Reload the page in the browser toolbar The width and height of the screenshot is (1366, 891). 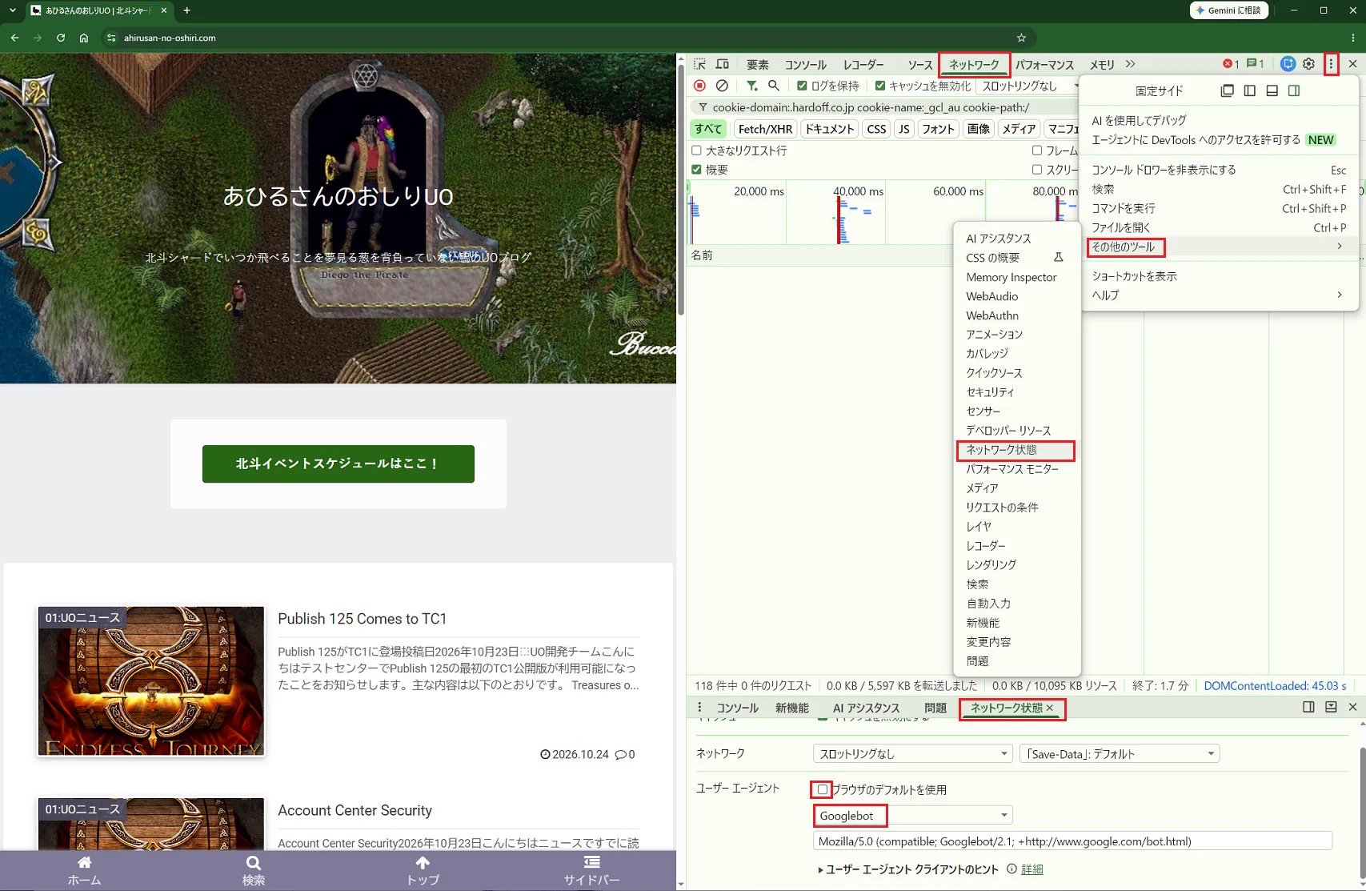click(61, 38)
